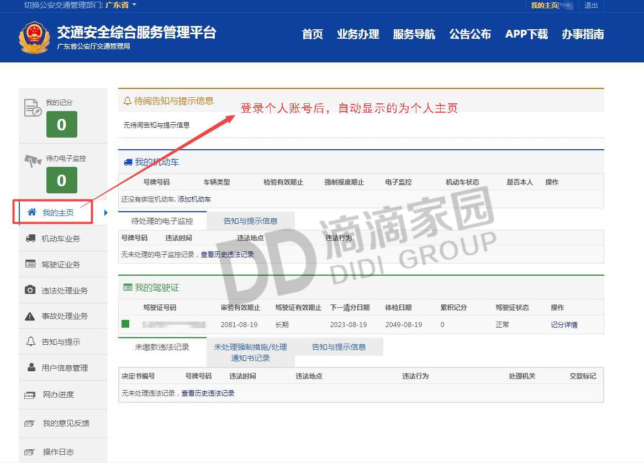
Task: Click the date 2081-08-19 cell
Action: pos(239,324)
